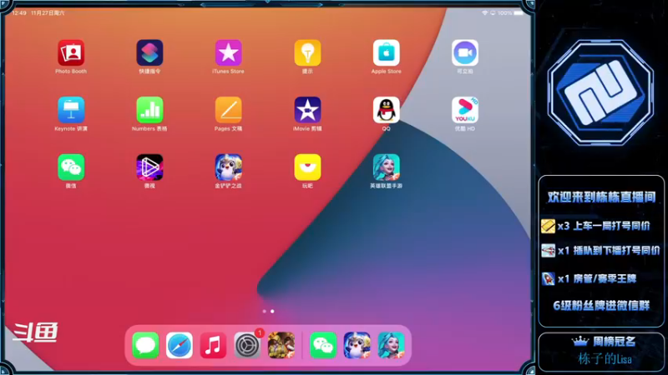This screenshot has height=375, width=668.
Task: Open 金铲铲之战 on the home screen grid
Action: click(228, 167)
